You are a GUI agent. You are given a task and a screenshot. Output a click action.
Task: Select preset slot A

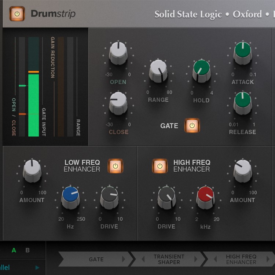[x=14, y=250]
